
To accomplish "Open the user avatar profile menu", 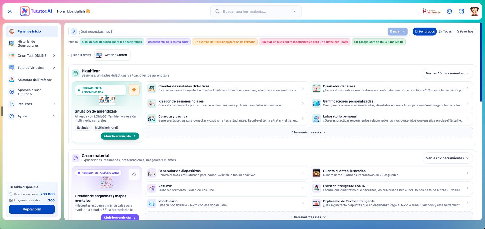I will 474,11.
